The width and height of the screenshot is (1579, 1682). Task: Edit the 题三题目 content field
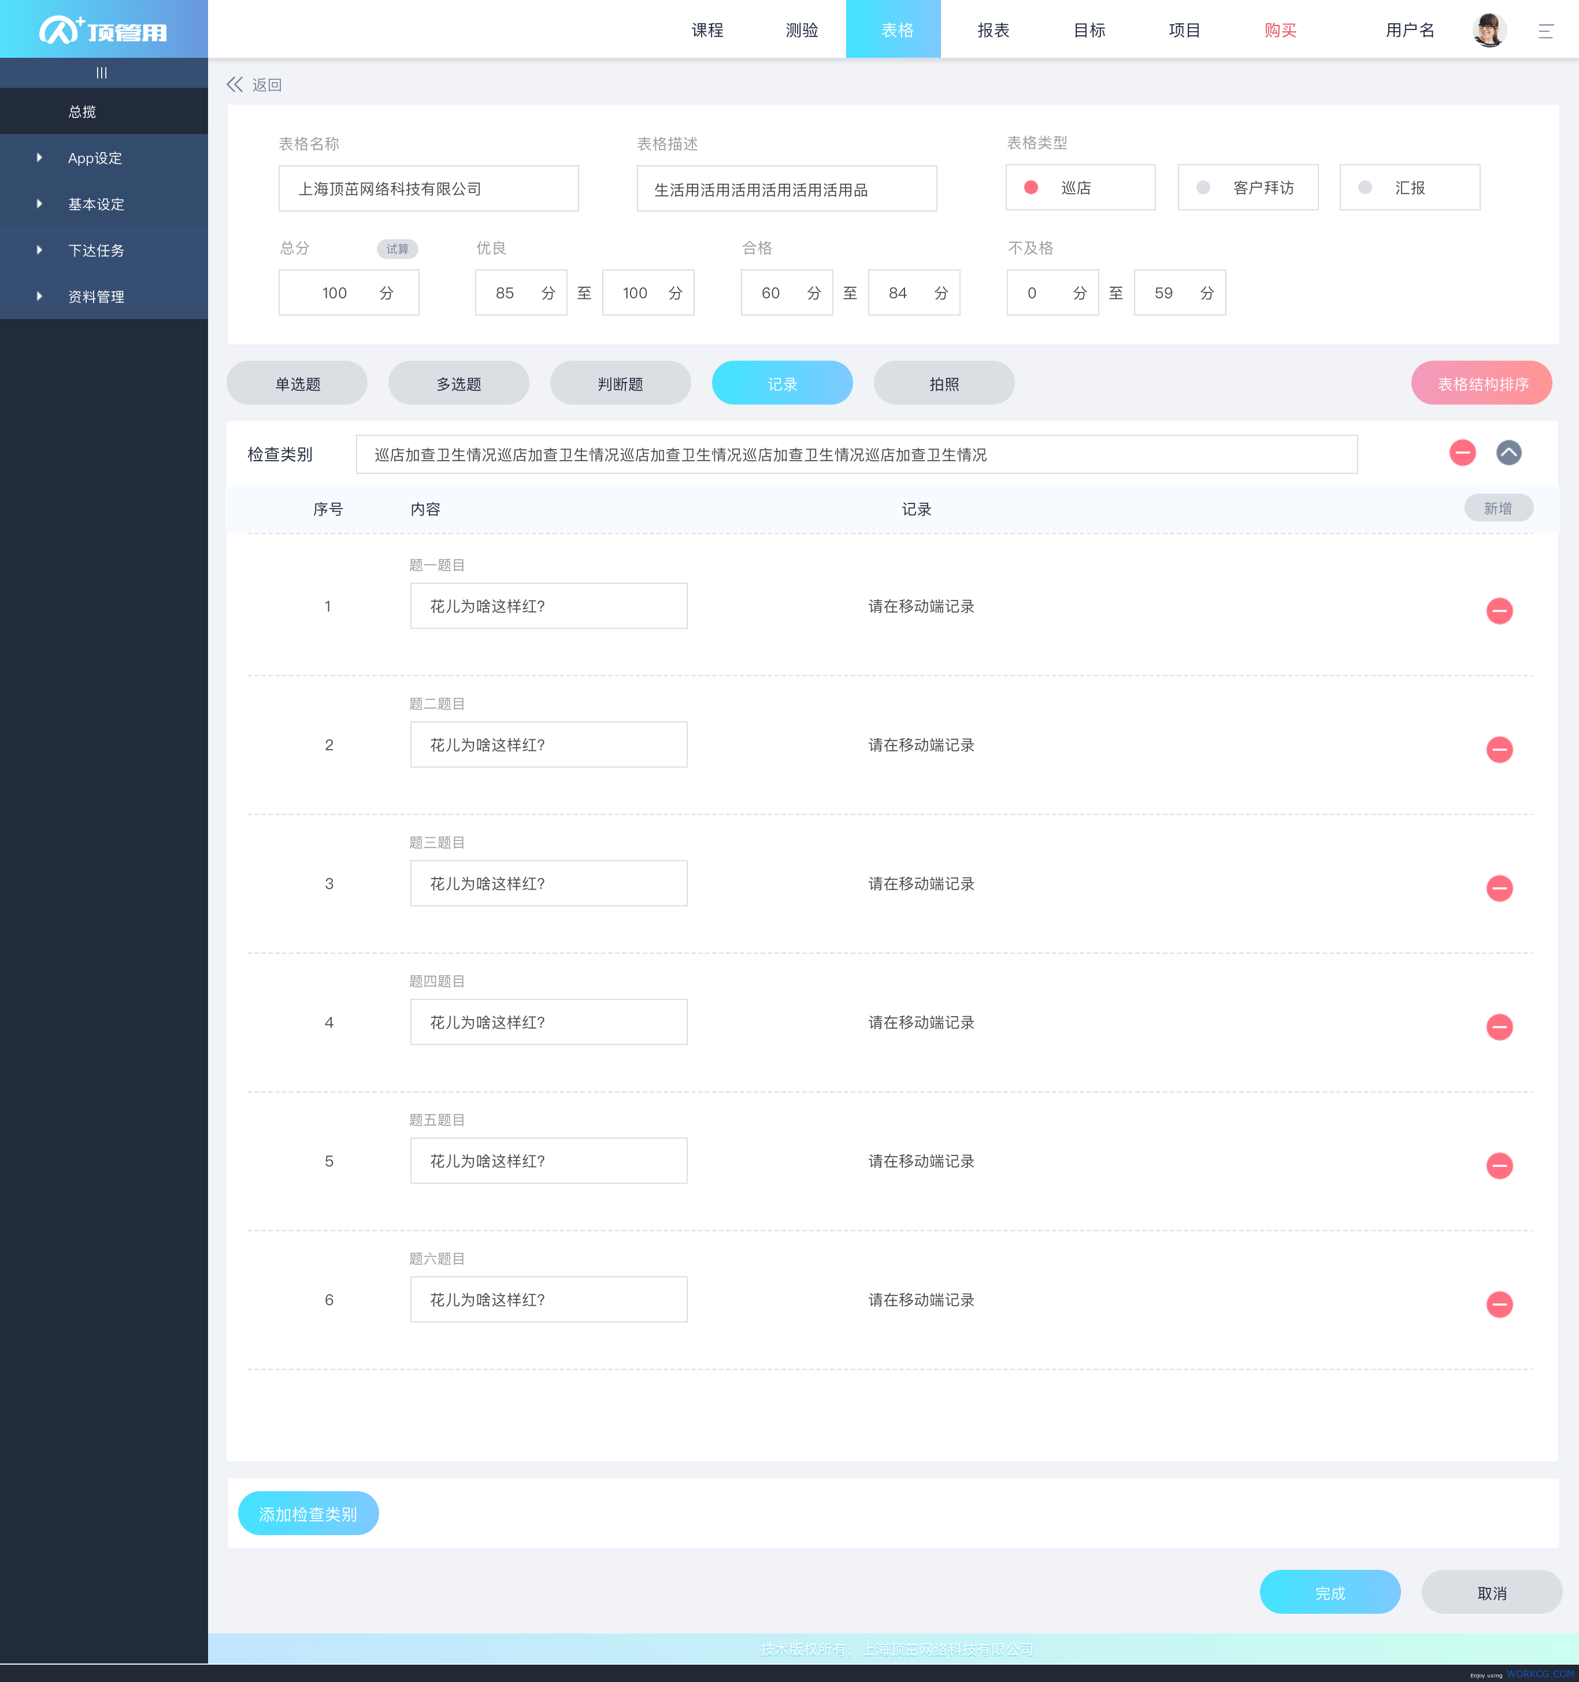tap(548, 883)
